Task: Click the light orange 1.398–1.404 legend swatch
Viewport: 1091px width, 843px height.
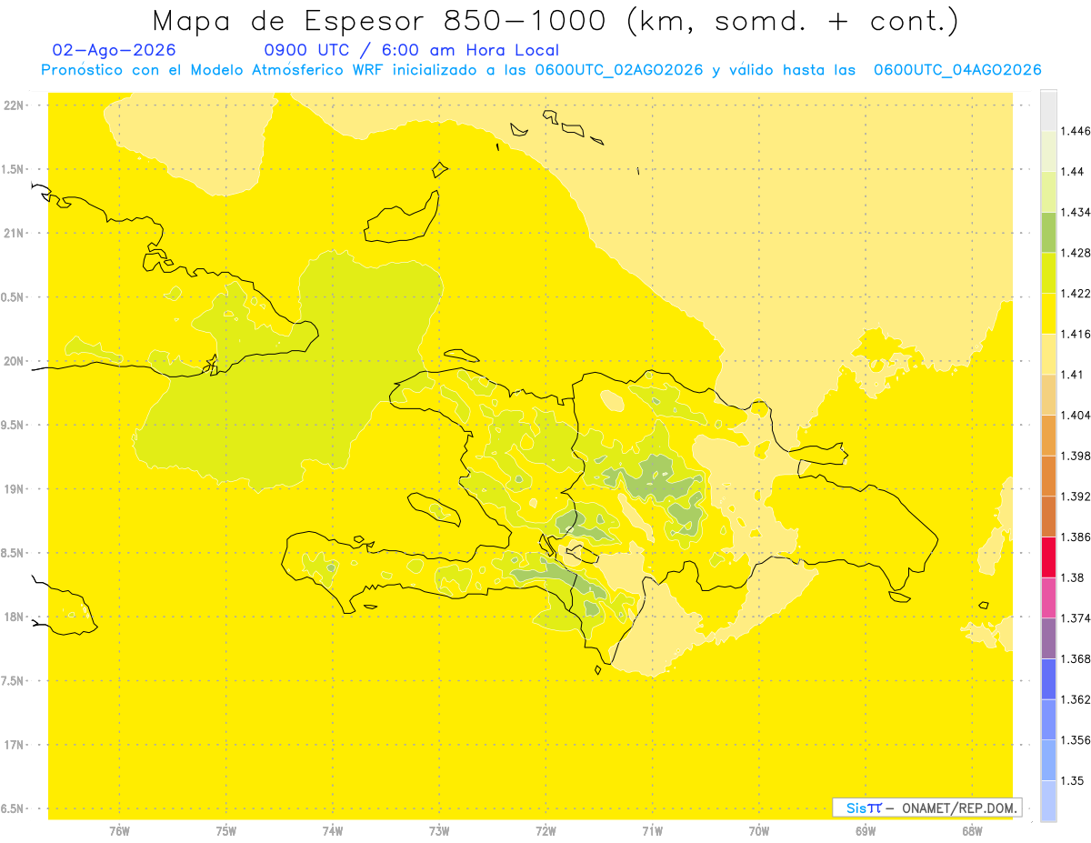Action: [1048, 435]
